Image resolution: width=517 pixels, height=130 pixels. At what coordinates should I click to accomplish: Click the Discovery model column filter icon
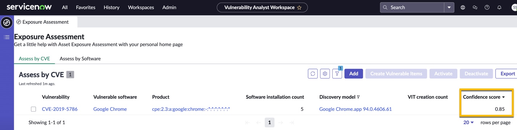tap(358, 97)
